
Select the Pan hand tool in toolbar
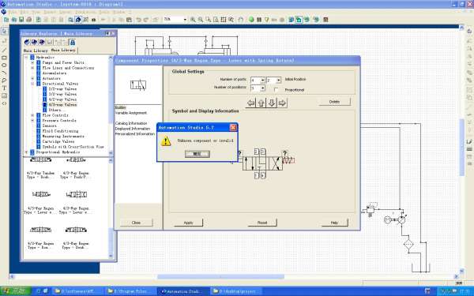tap(241, 19)
